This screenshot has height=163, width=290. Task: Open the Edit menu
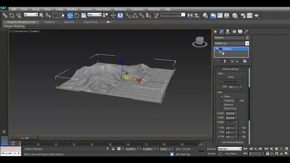pyautogui.click(x=14, y=9)
